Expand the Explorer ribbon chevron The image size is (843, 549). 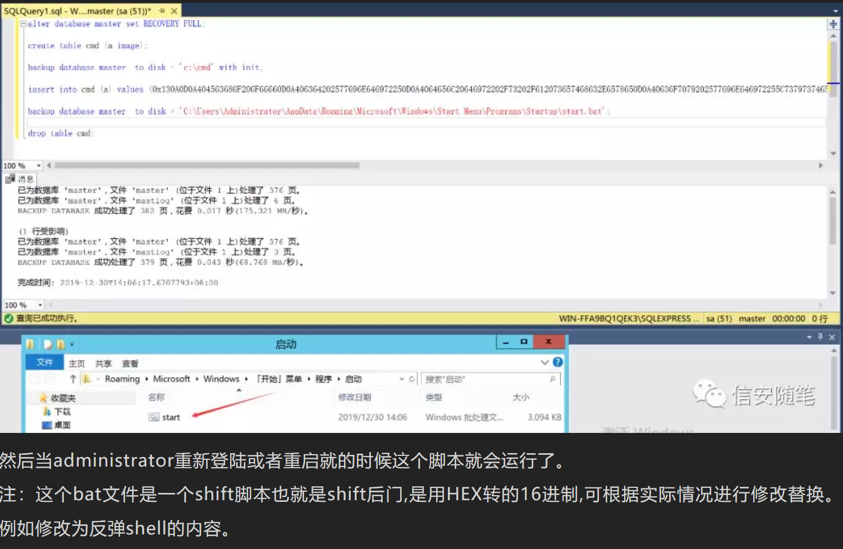pos(544,362)
